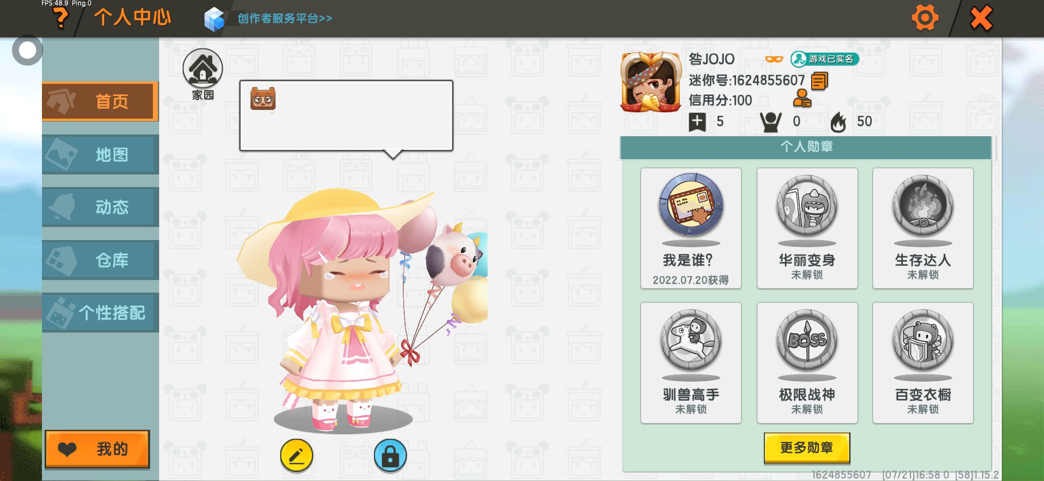Click the yellow pencil edit button

pyautogui.click(x=297, y=455)
